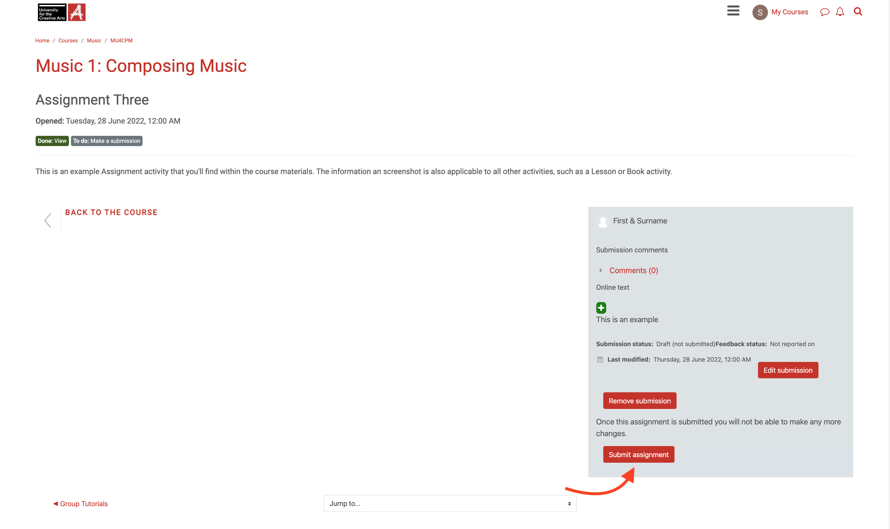This screenshot has width=890, height=529.
Task: Click the Submit assignment button
Action: tap(638, 454)
